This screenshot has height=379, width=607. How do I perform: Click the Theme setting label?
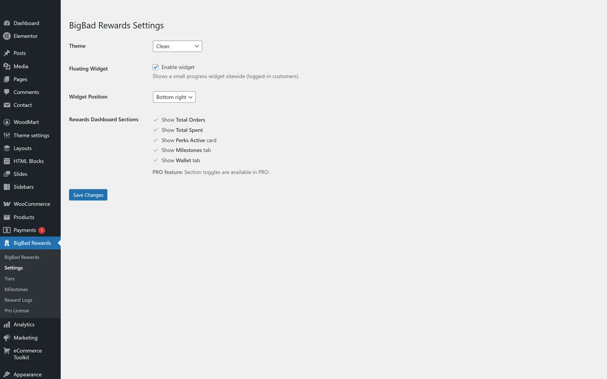77,46
